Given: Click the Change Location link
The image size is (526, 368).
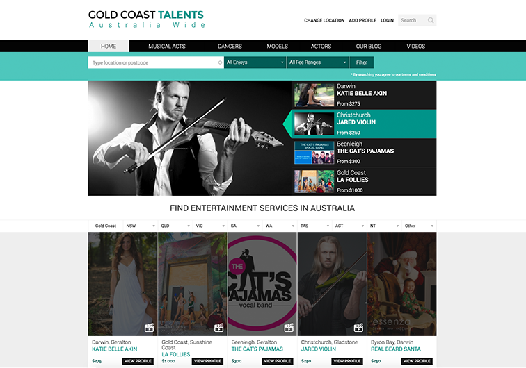Looking at the screenshot, I should 324,20.
